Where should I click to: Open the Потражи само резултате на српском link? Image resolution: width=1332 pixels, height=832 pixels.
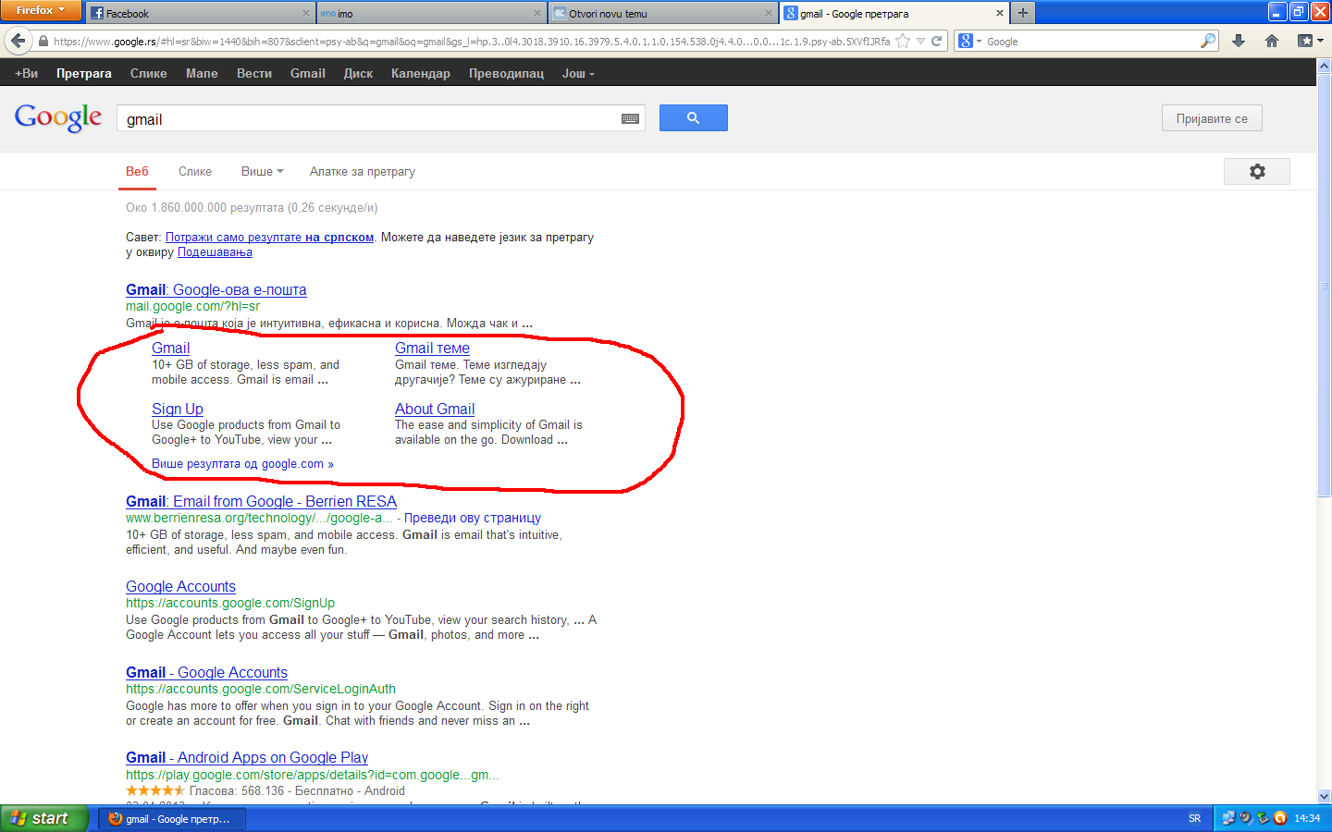click(269, 238)
